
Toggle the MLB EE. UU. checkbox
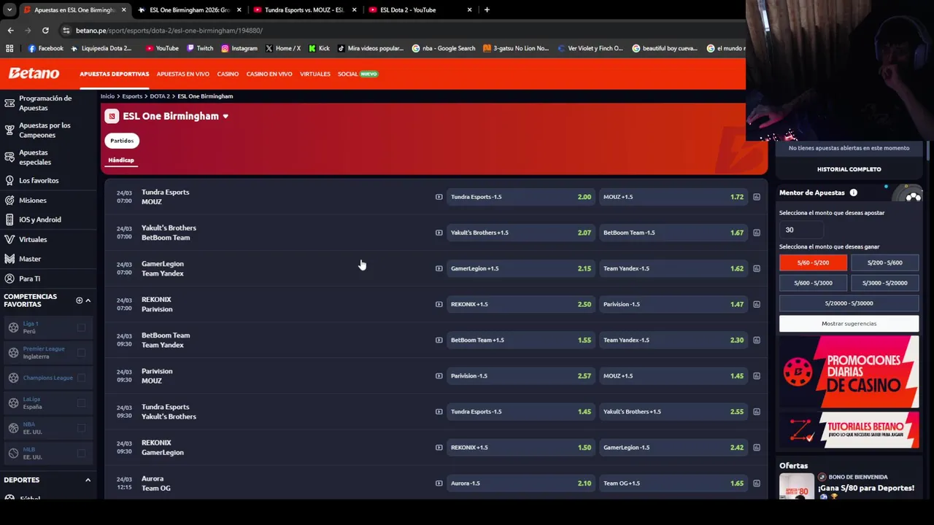click(x=81, y=454)
